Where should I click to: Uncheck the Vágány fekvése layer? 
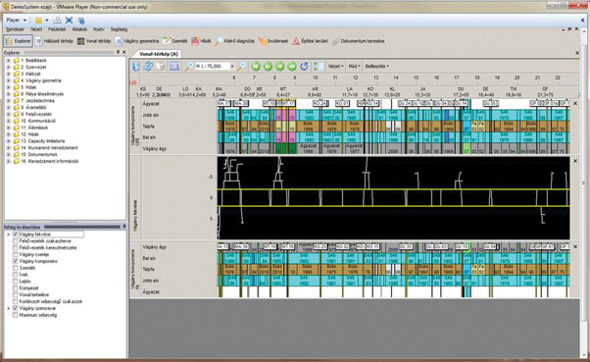point(16,234)
